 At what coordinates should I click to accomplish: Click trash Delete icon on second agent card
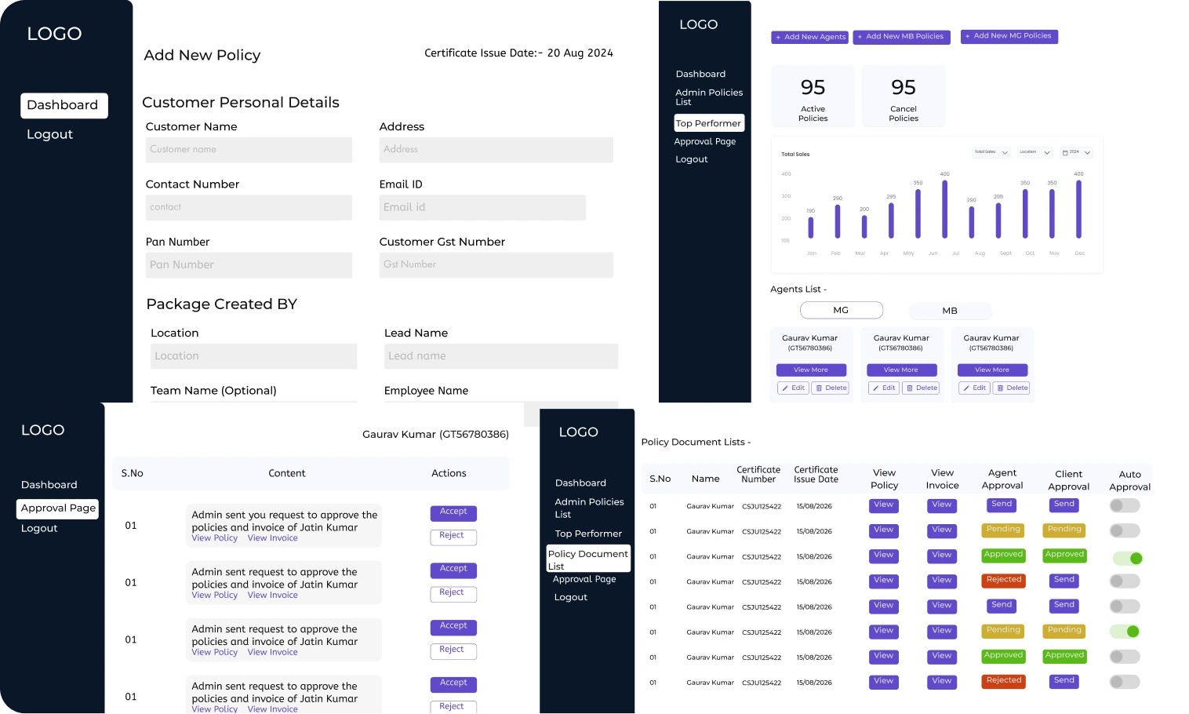[910, 388]
